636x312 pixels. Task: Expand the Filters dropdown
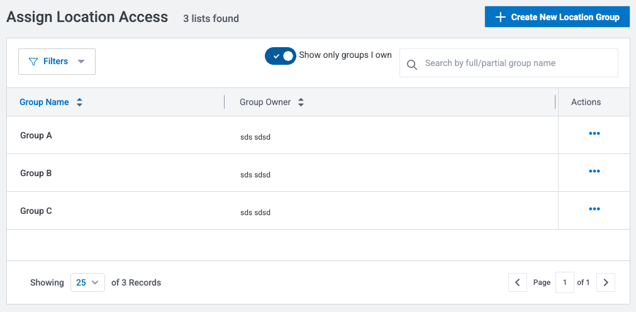tap(81, 62)
